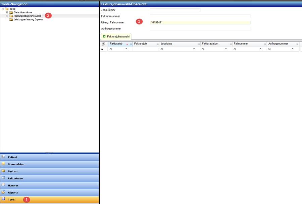Click the Fakturanummer input field
Screen dimensions: 302x204
click(200, 16)
